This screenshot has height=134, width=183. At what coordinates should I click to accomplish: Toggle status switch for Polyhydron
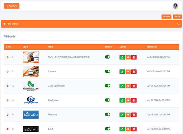(107, 100)
